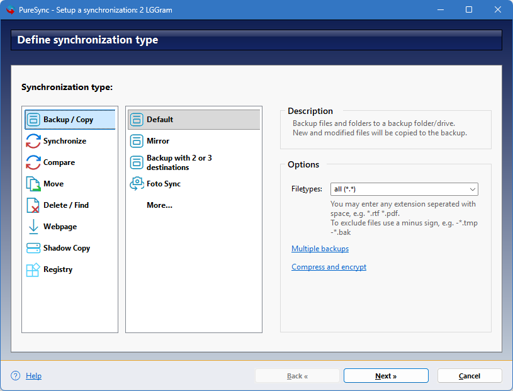
Task: Choose the Synchronize type label
Action: click(x=65, y=141)
